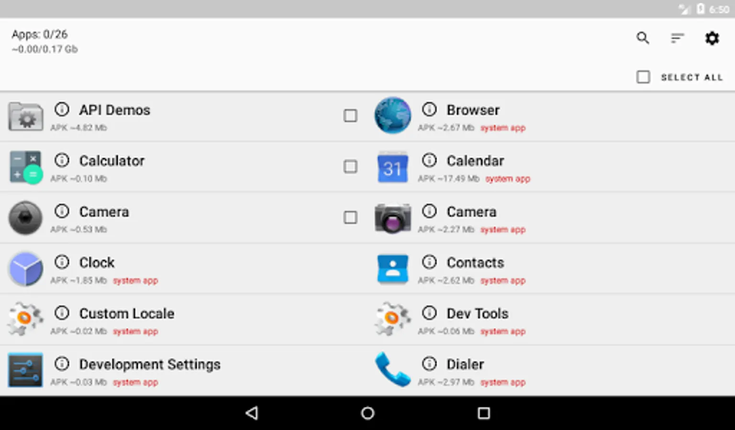The image size is (735, 430).
Task: Click the Custom Locale info icon
Action: coord(62,313)
